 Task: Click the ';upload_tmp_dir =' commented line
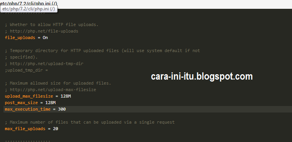pyautogui.click(x=27, y=70)
